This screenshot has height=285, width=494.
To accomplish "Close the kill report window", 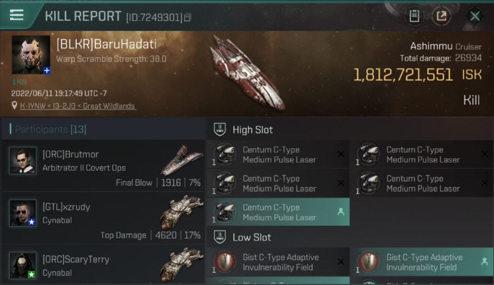I will coord(475,16).
